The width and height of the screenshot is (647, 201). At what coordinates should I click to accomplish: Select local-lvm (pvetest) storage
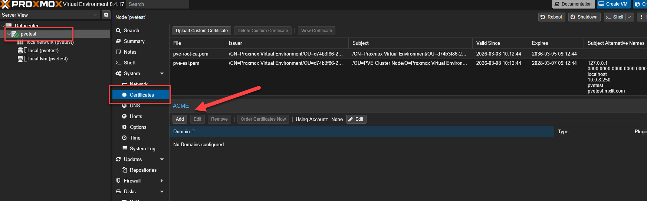tap(47, 59)
